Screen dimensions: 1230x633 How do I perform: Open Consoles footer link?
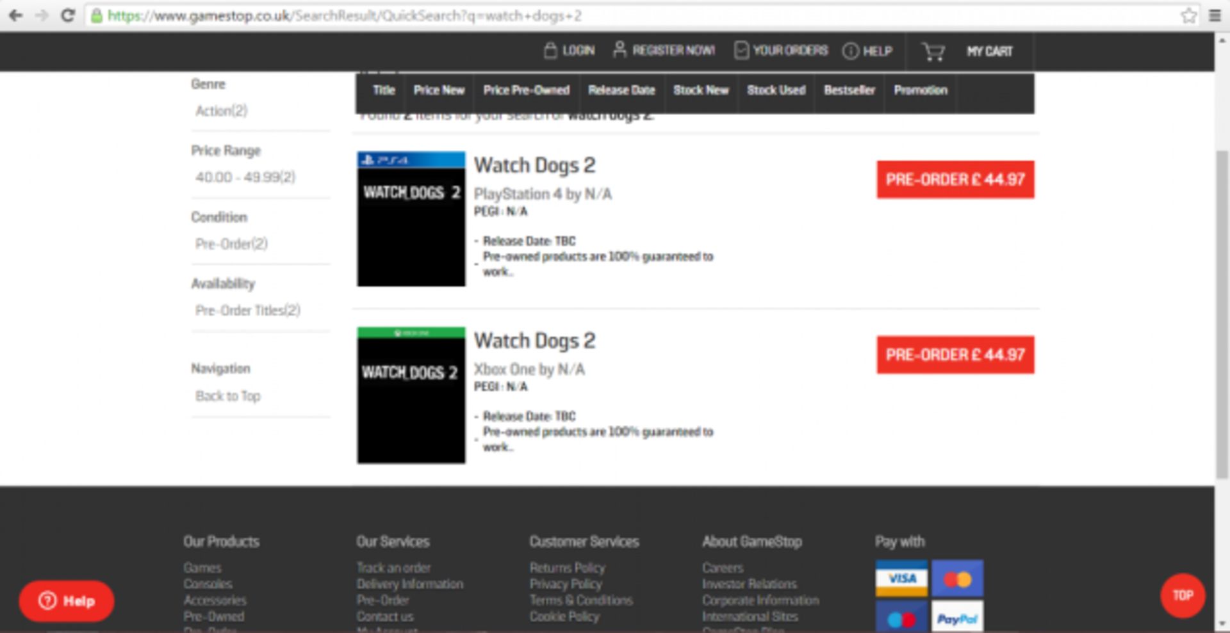(208, 584)
